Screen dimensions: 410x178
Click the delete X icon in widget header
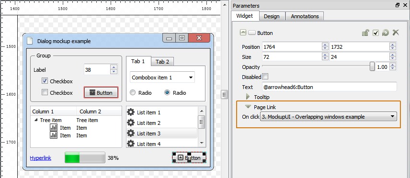click(x=396, y=33)
